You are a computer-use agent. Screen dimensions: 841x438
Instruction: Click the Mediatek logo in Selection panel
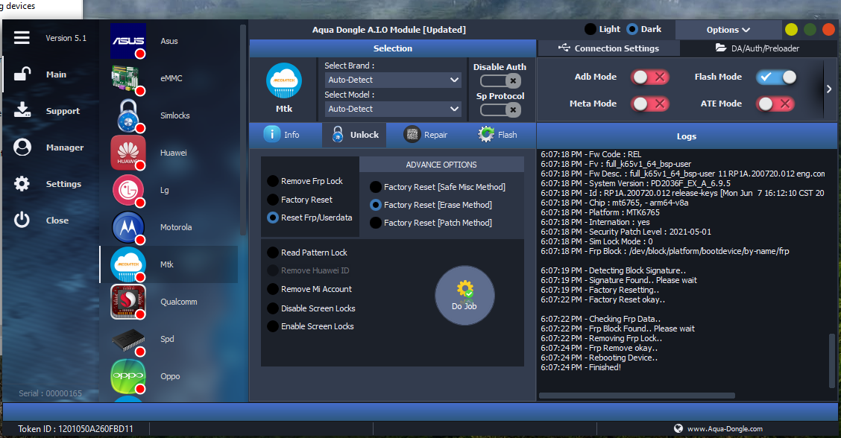tap(284, 81)
